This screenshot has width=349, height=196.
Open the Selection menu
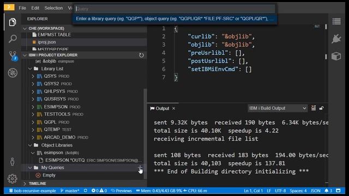click(x=53, y=8)
